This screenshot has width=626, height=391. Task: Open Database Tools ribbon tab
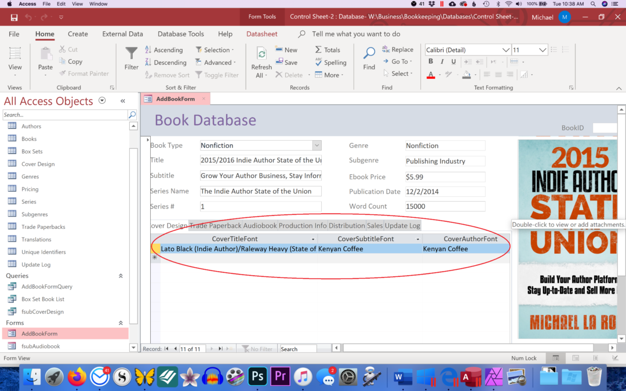click(x=181, y=34)
